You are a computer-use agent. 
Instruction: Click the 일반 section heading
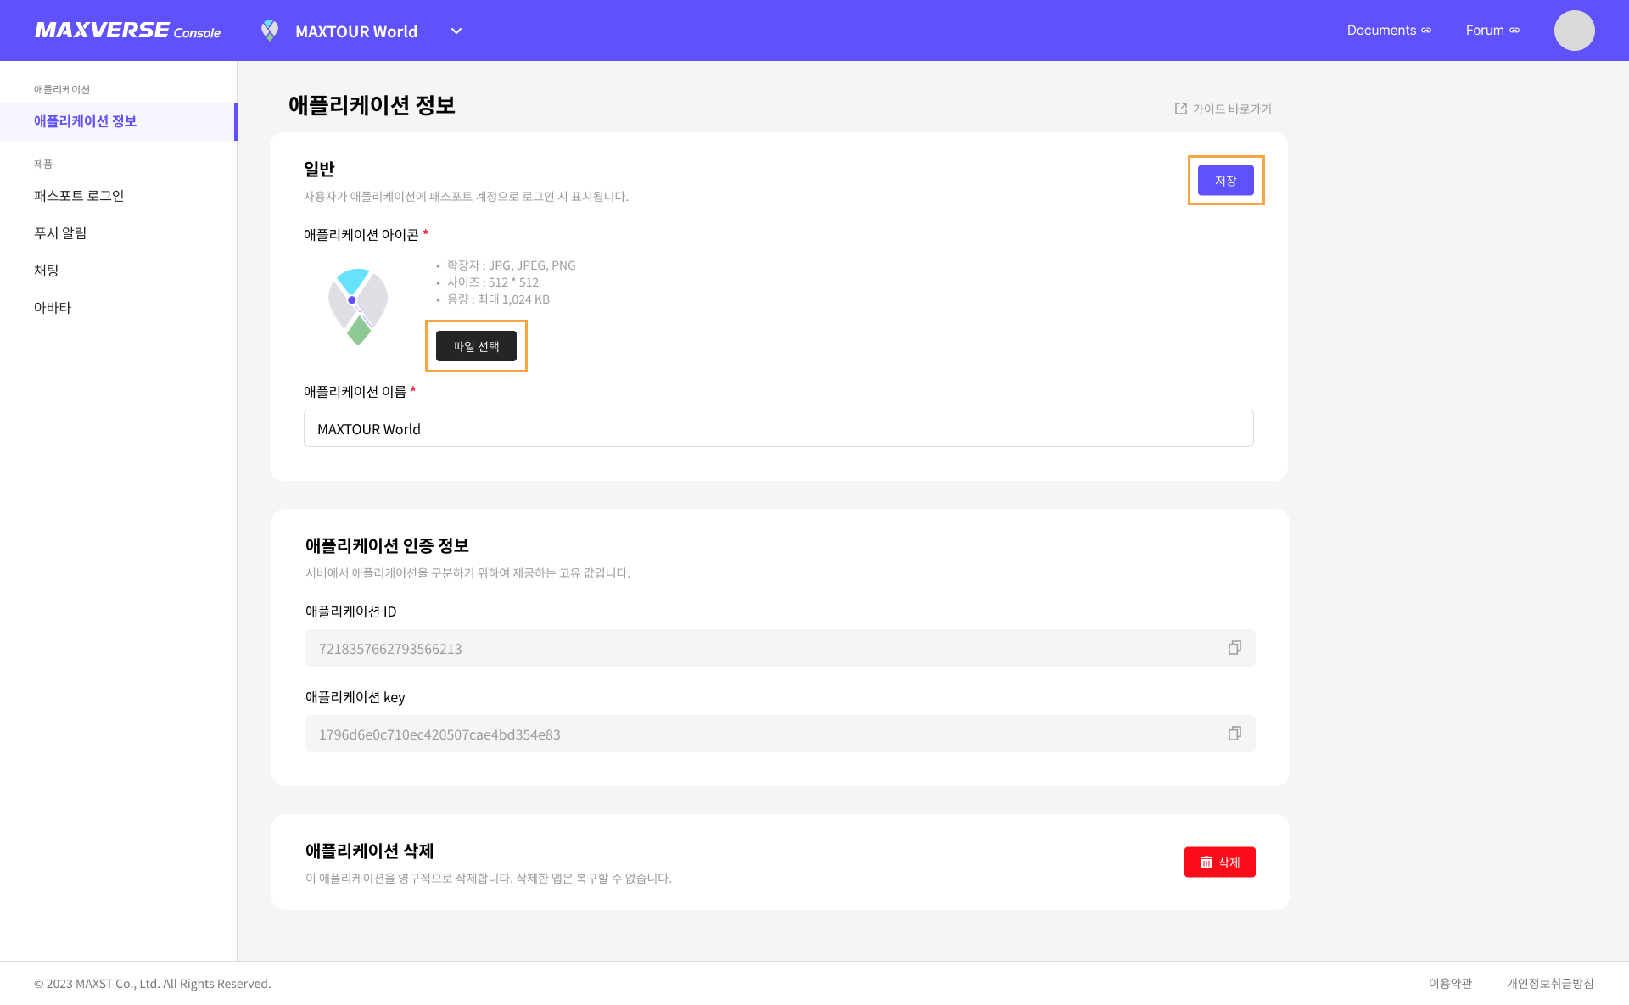[319, 169]
